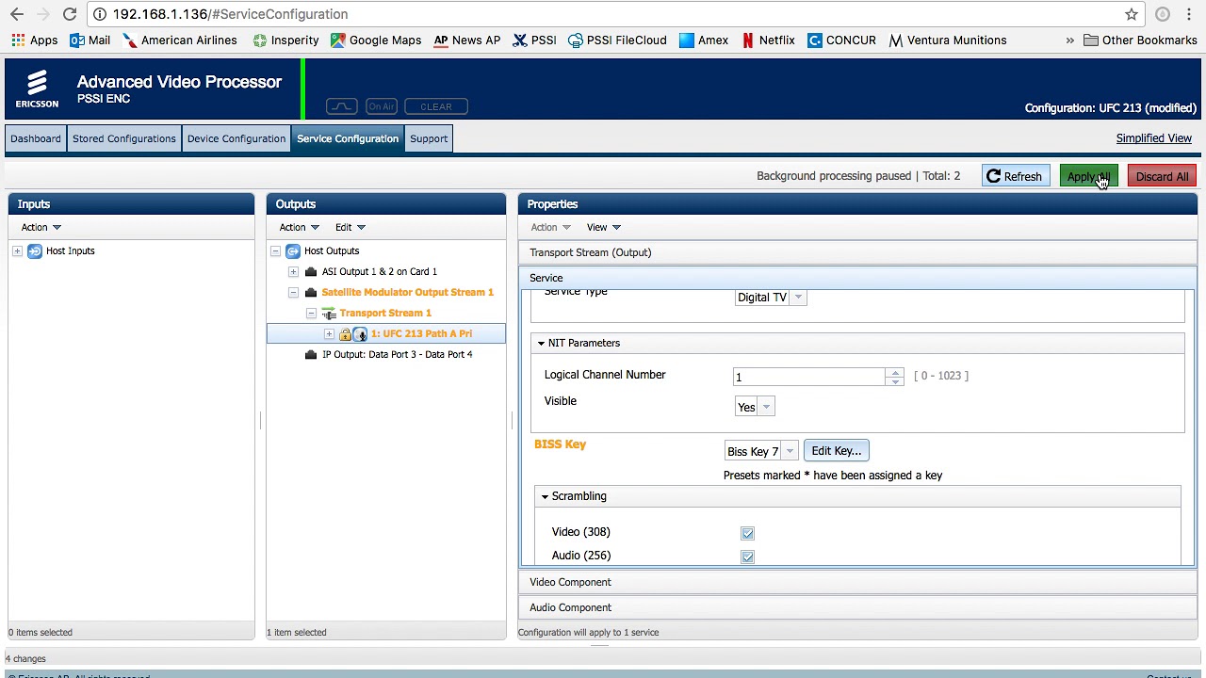
Task: Click the Transport Stream 1 stream icon
Action: point(329,314)
